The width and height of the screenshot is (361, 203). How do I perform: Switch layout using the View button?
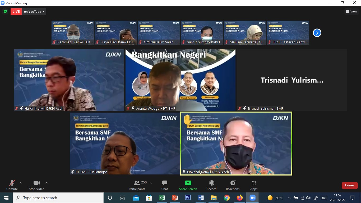point(351,11)
